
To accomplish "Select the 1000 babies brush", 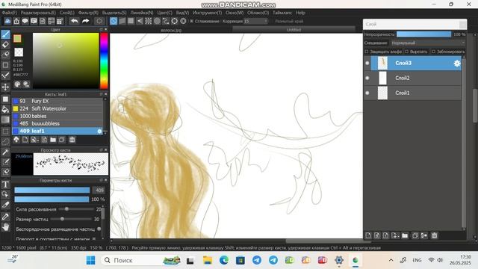I will [58, 116].
